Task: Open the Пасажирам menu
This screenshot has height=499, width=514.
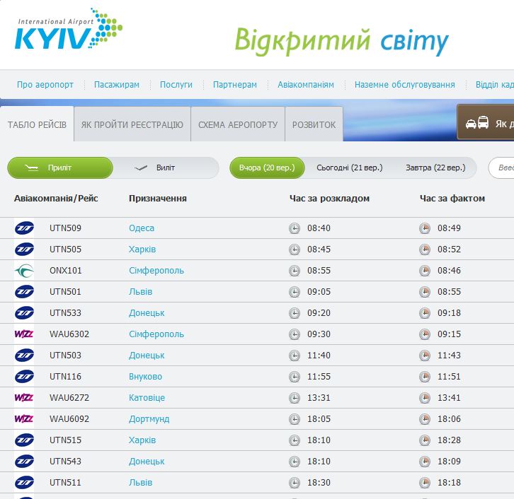Action: pyautogui.click(x=117, y=85)
